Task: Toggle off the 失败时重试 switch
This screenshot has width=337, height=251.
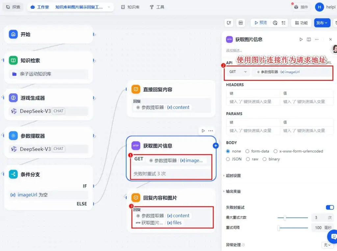Action: coord(330,207)
